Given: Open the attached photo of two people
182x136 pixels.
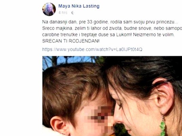Looking at the screenshot, I should [x=112, y=96].
